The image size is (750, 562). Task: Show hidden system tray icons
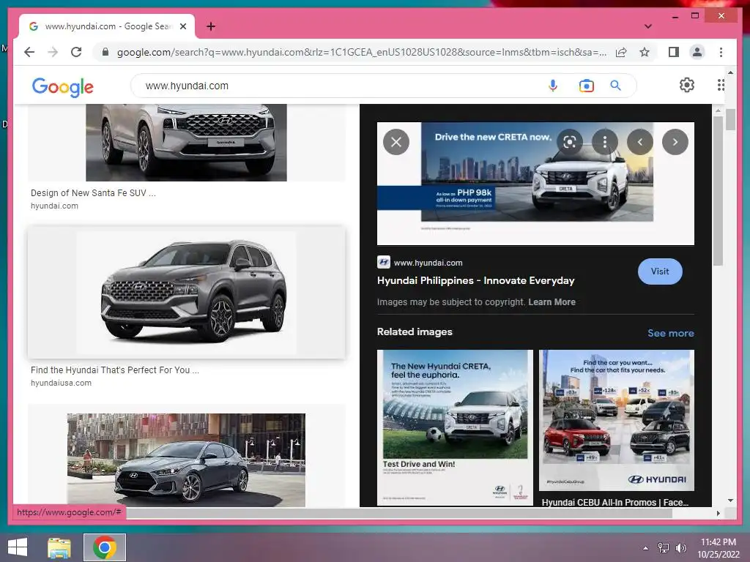646,548
